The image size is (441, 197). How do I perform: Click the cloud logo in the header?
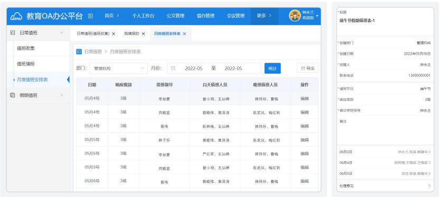[16, 16]
